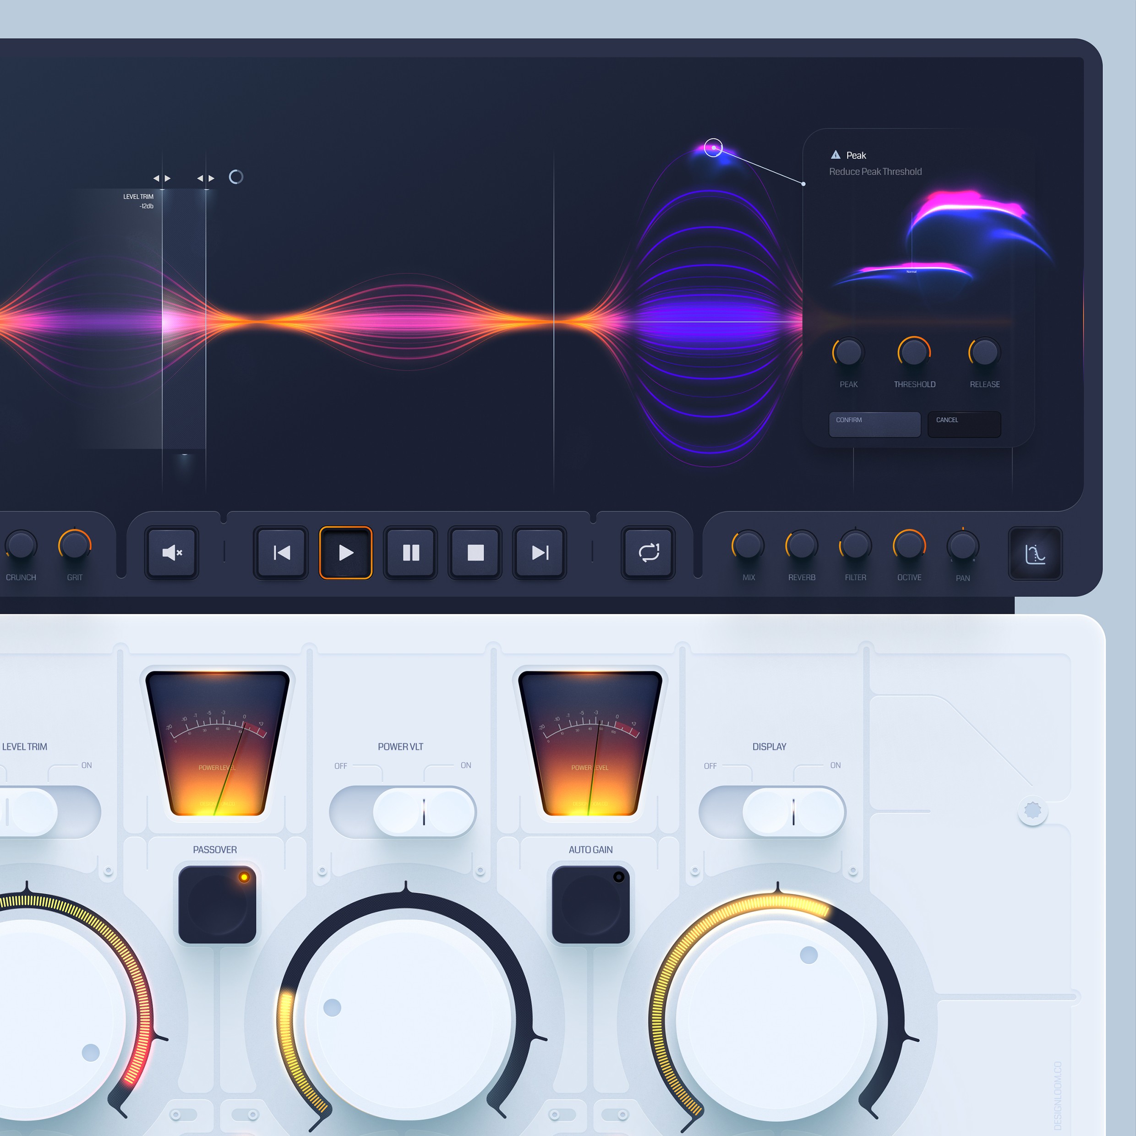Click the large dial below DISPLAY
Image resolution: width=1136 pixels, height=1136 pixels.
(x=777, y=1020)
